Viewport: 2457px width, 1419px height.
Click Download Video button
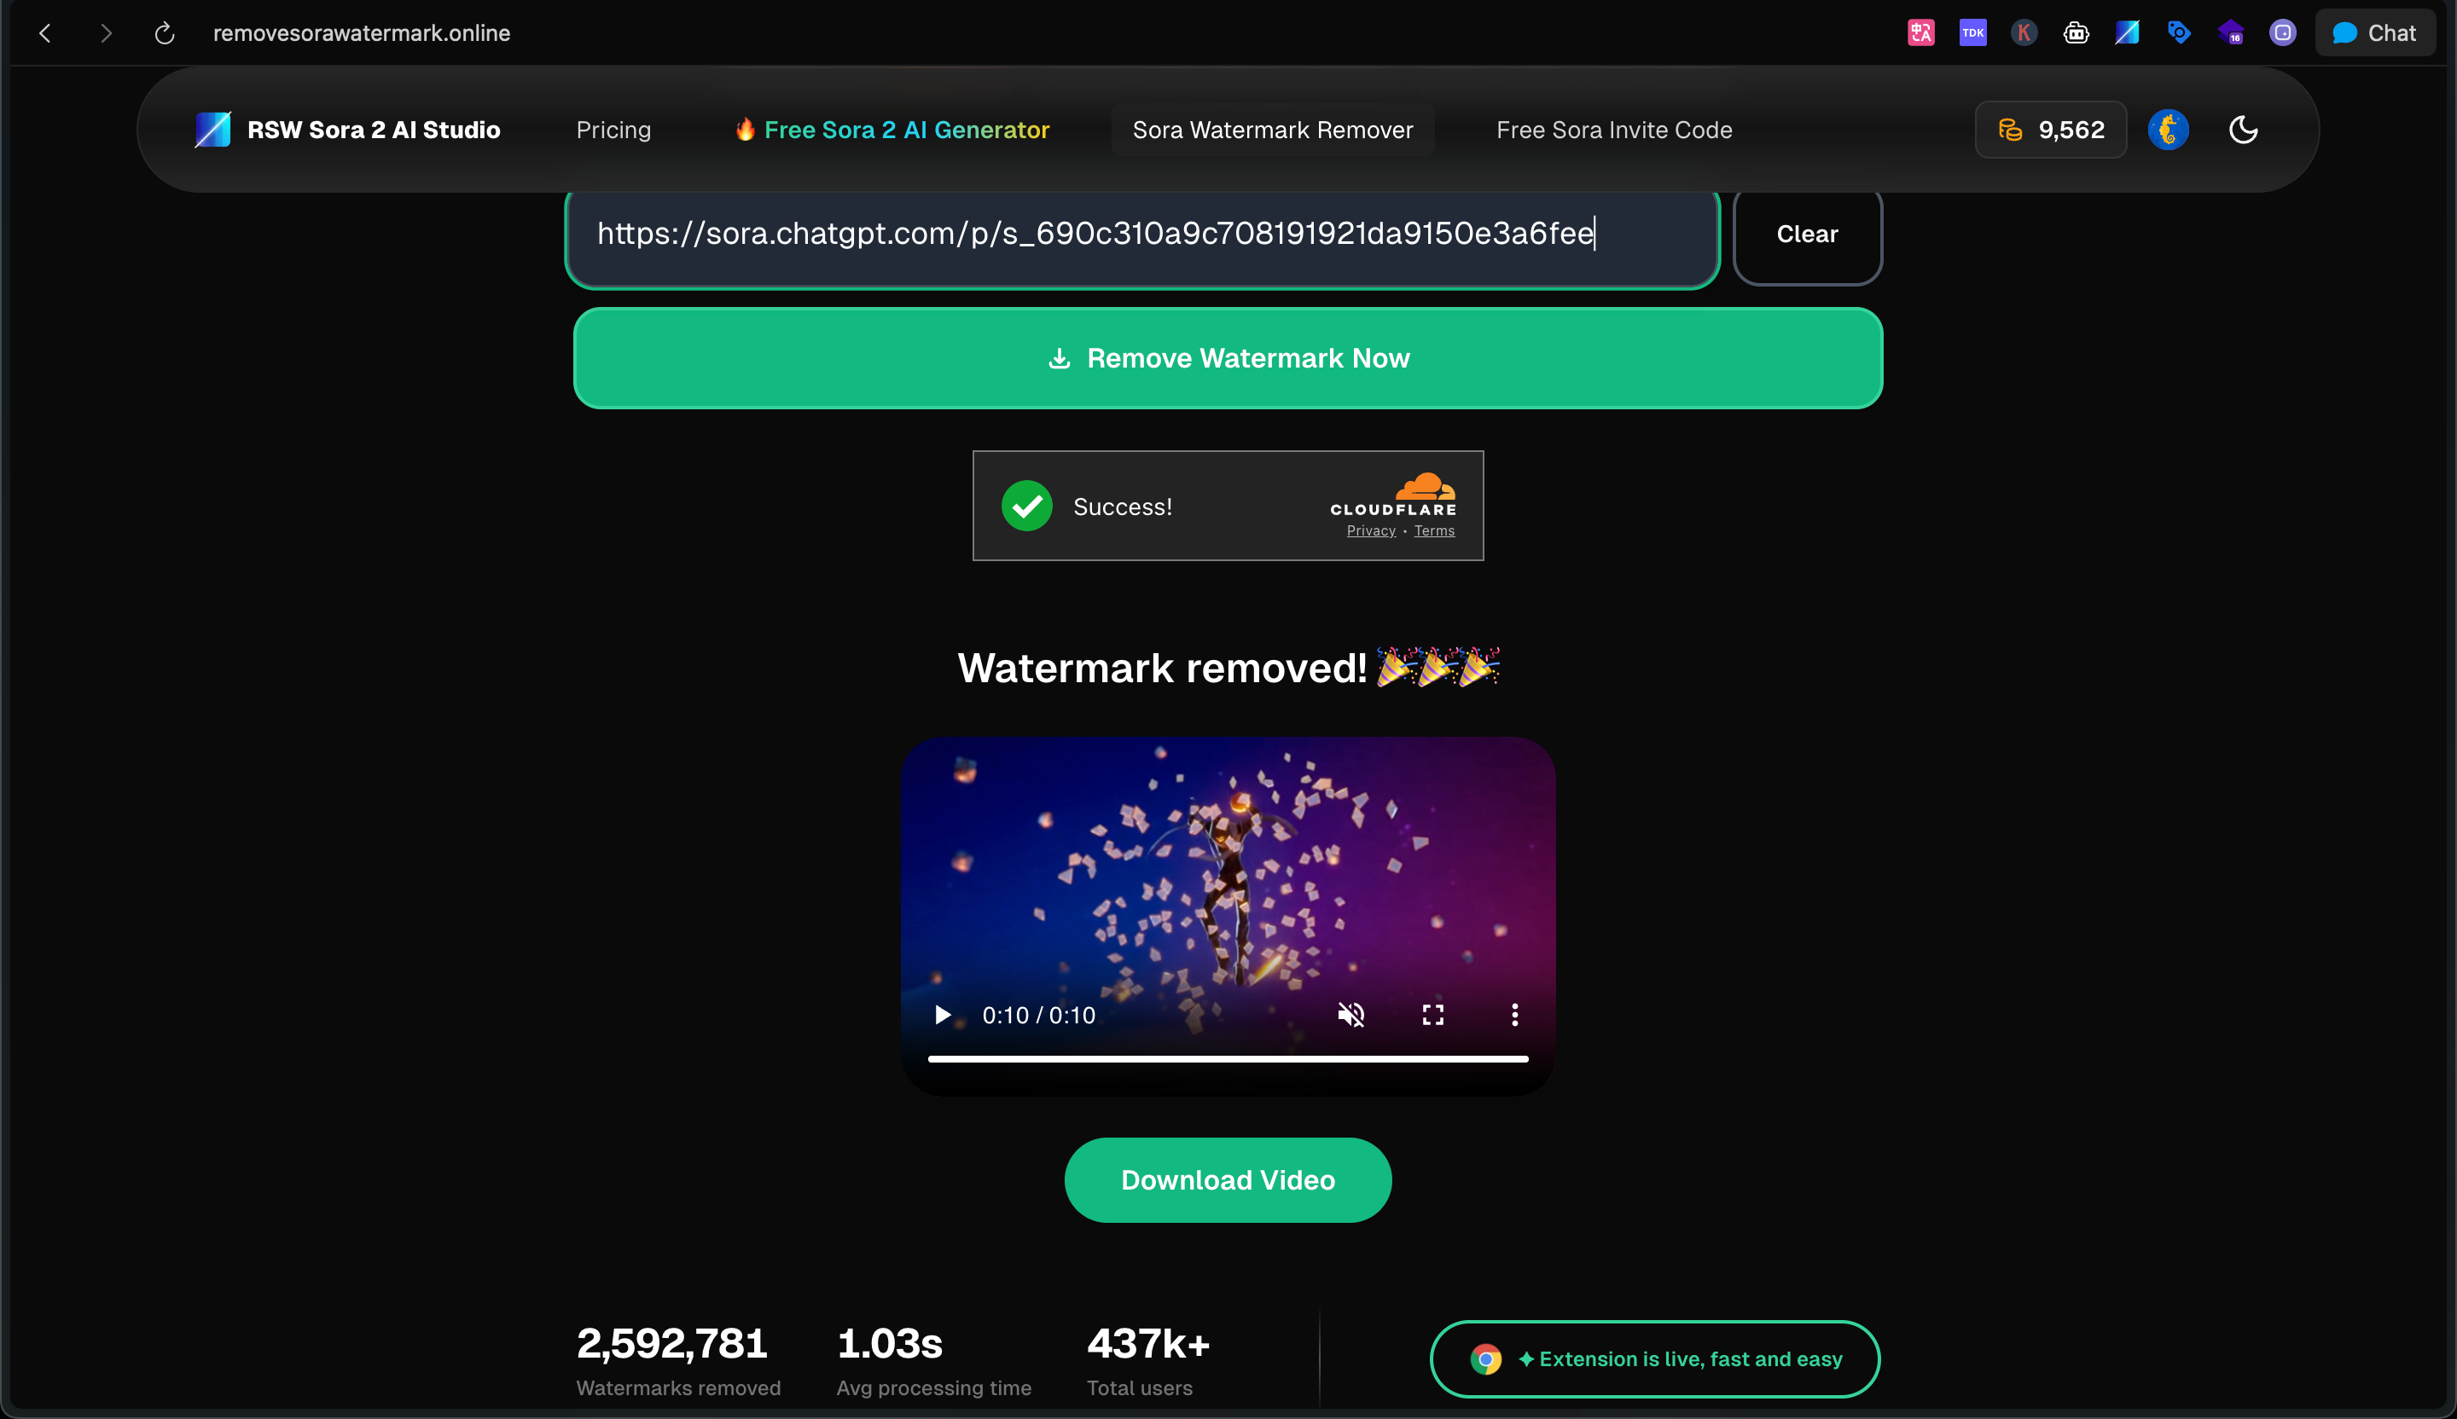(x=1228, y=1179)
